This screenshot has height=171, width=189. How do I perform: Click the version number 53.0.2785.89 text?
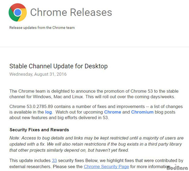pyautogui.click(x=40, y=107)
